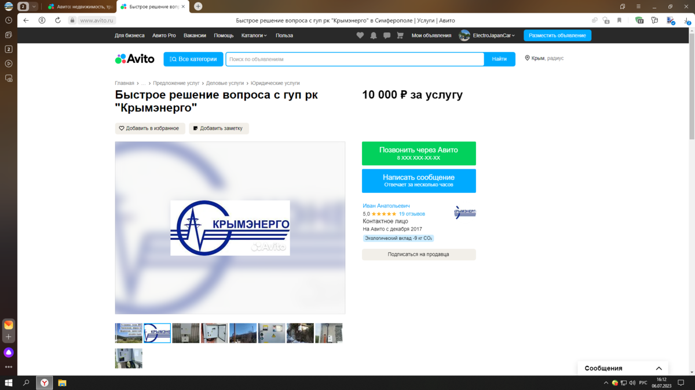
Task: Click Подписаться на продавца button
Action: pyautogui.click(x=419, y=254)
